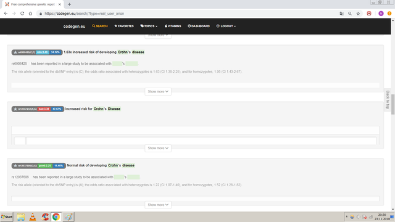Screen dimensions: 395x222
Task: Favorite the Increased risk for Crohn's entry
Action: [15, 109]
